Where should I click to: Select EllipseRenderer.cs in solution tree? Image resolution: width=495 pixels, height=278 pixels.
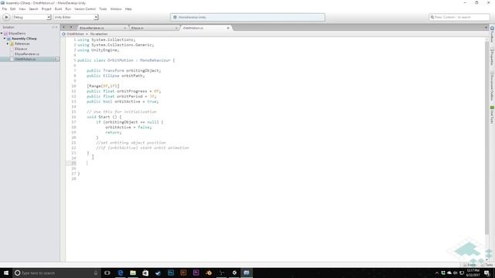27,54
